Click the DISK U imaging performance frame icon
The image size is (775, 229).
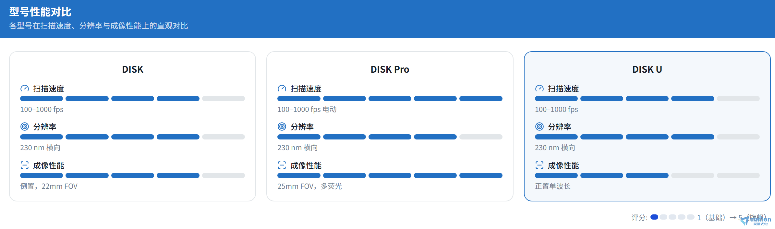[x=539, y=165]
